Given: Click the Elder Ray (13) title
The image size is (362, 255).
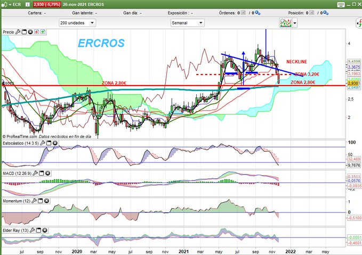Looking at the screenshot, I should [15, 230].
